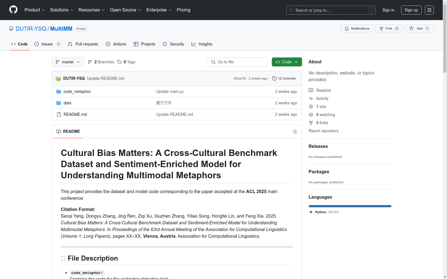Click the Sign up button
The image size is (447, 279).
[x=411, y=10]
